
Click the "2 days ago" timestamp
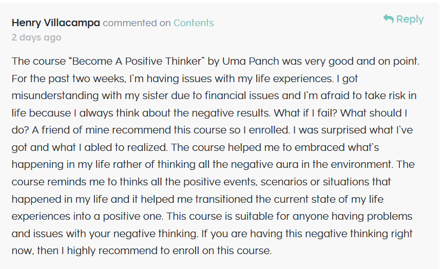coord(36,37)
